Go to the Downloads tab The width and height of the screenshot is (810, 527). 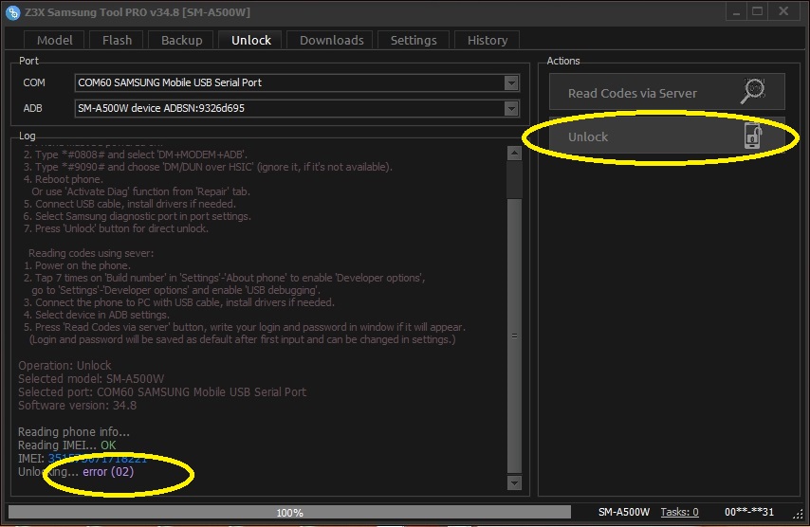coord(332,40)
